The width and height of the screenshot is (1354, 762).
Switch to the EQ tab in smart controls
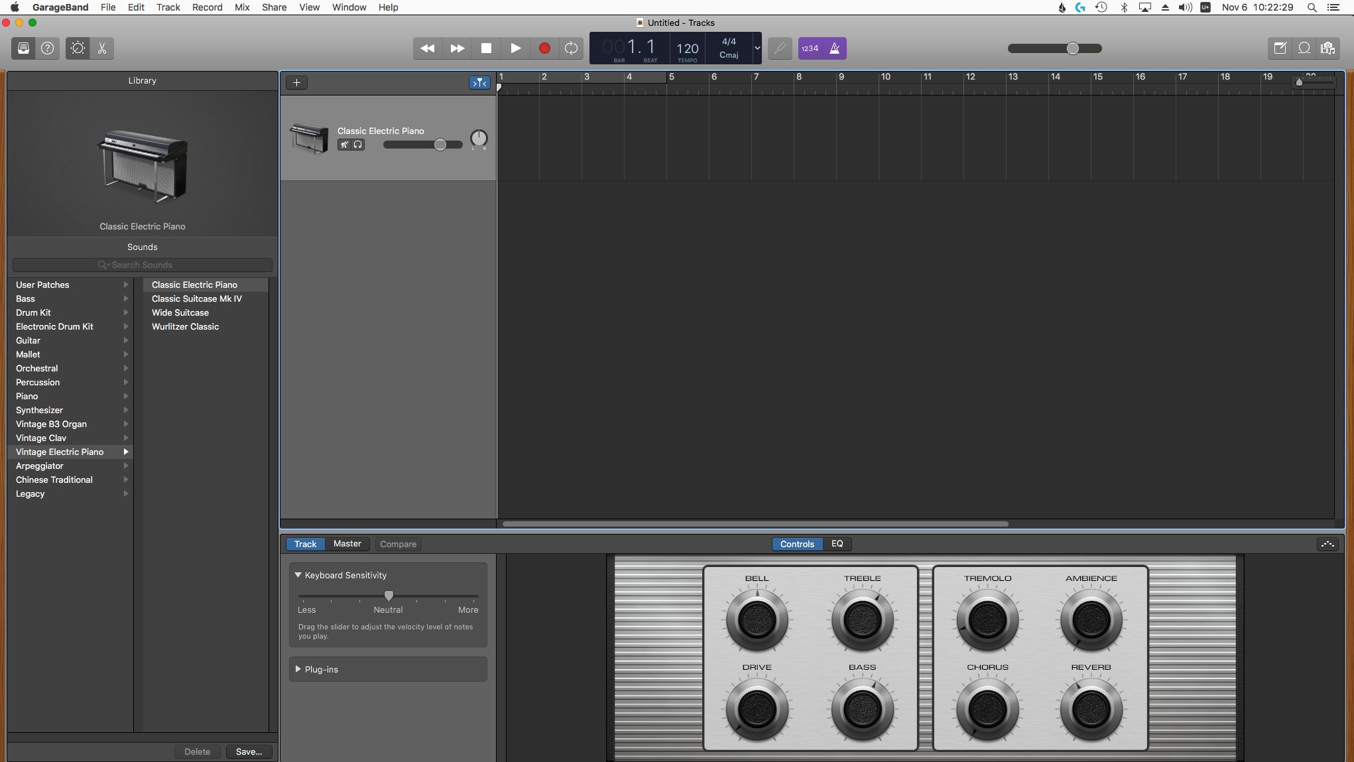pyautogui.click(x=835, y=543)
